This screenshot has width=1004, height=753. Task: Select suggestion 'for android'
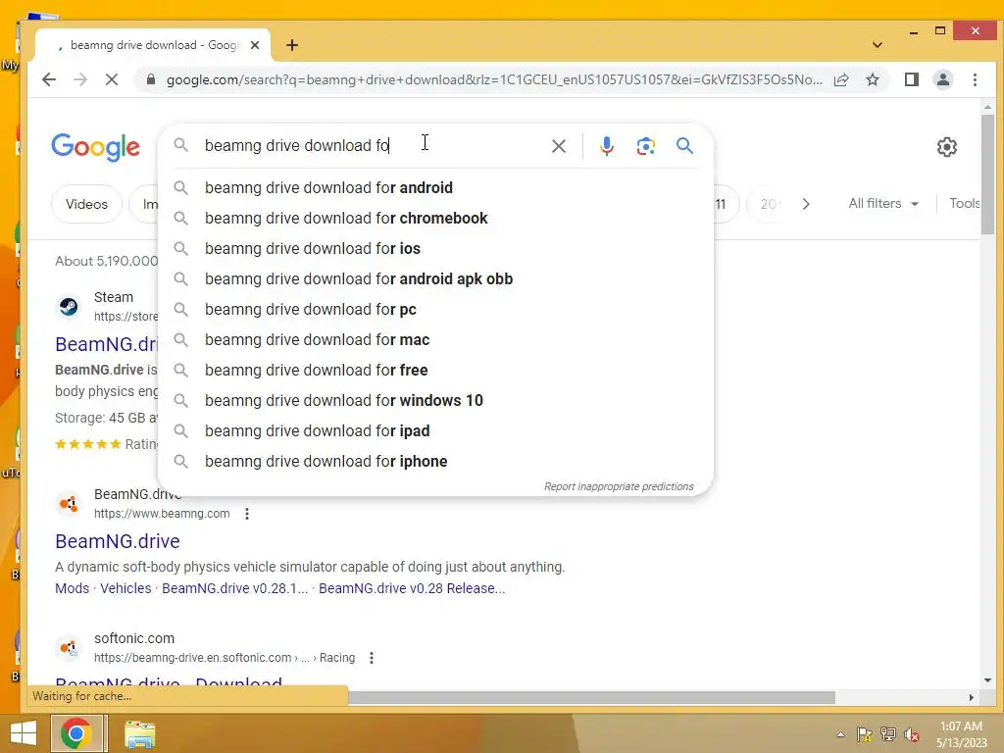click(435, 187)
